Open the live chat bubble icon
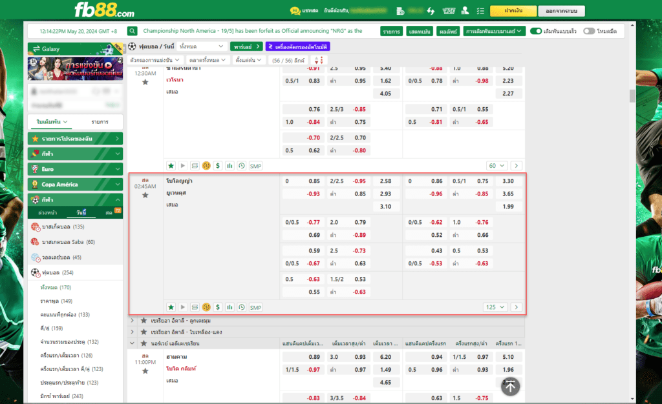 295,10
